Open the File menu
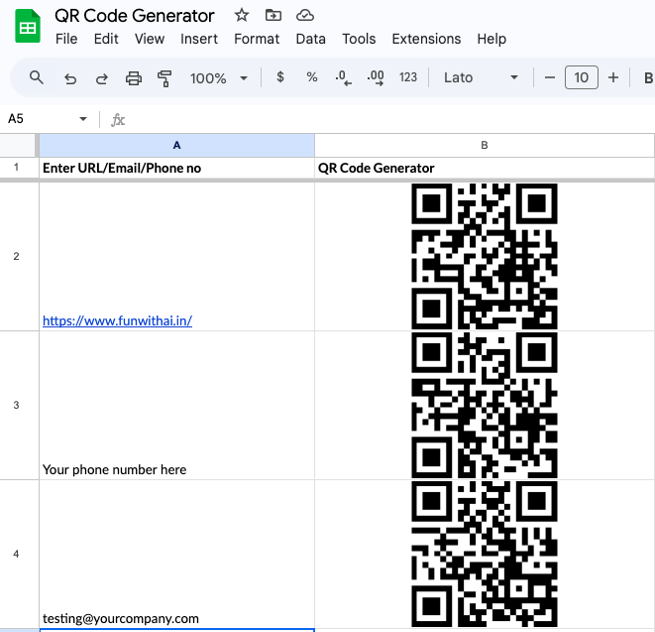Image resolution: width=655 pixels, height=632 pixels. tap(66, 39)
